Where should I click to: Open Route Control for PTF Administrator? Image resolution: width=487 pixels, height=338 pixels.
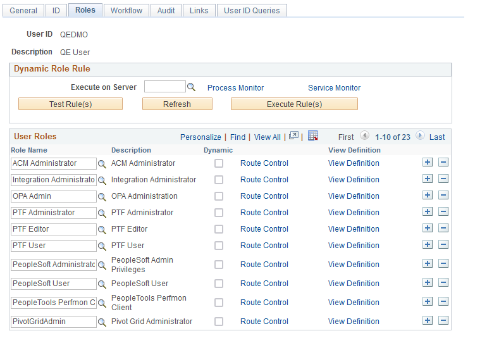264,213
